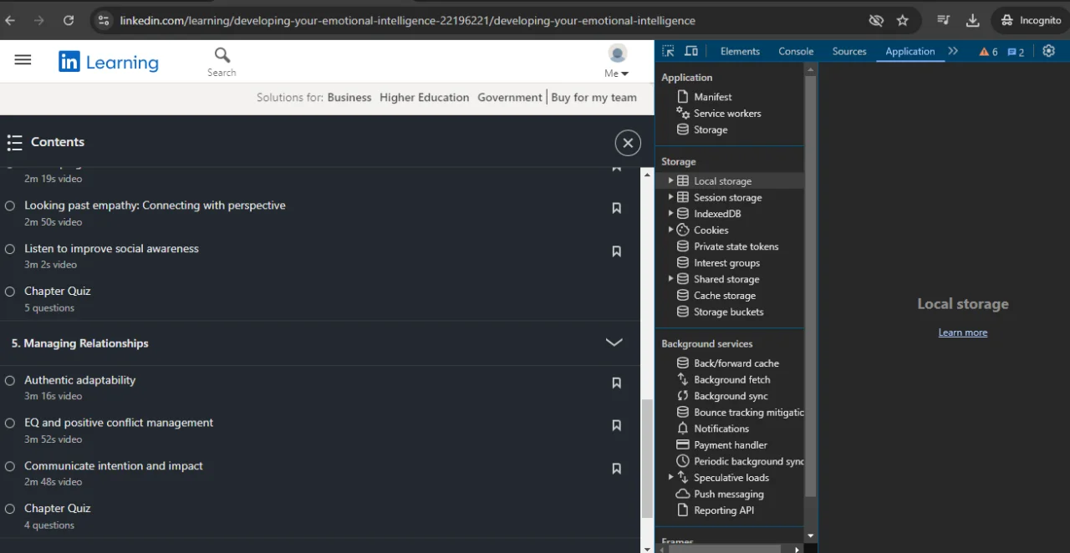Viewport: 1070px width, 553px height.
Task: Click Higher Education solutions link
Action: [424, 98]
